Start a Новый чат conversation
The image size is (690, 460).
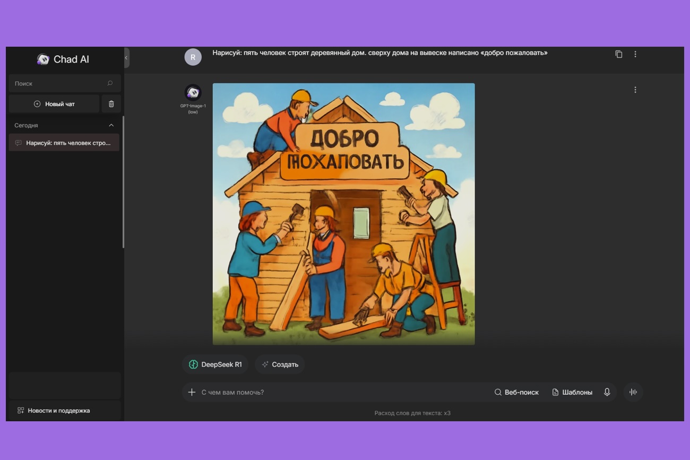(x=54, y=104)
